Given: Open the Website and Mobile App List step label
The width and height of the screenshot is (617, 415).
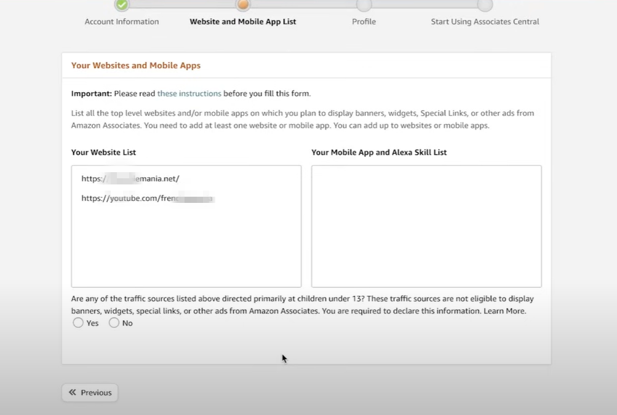Looking at the screenshot, I should [243, 22].
